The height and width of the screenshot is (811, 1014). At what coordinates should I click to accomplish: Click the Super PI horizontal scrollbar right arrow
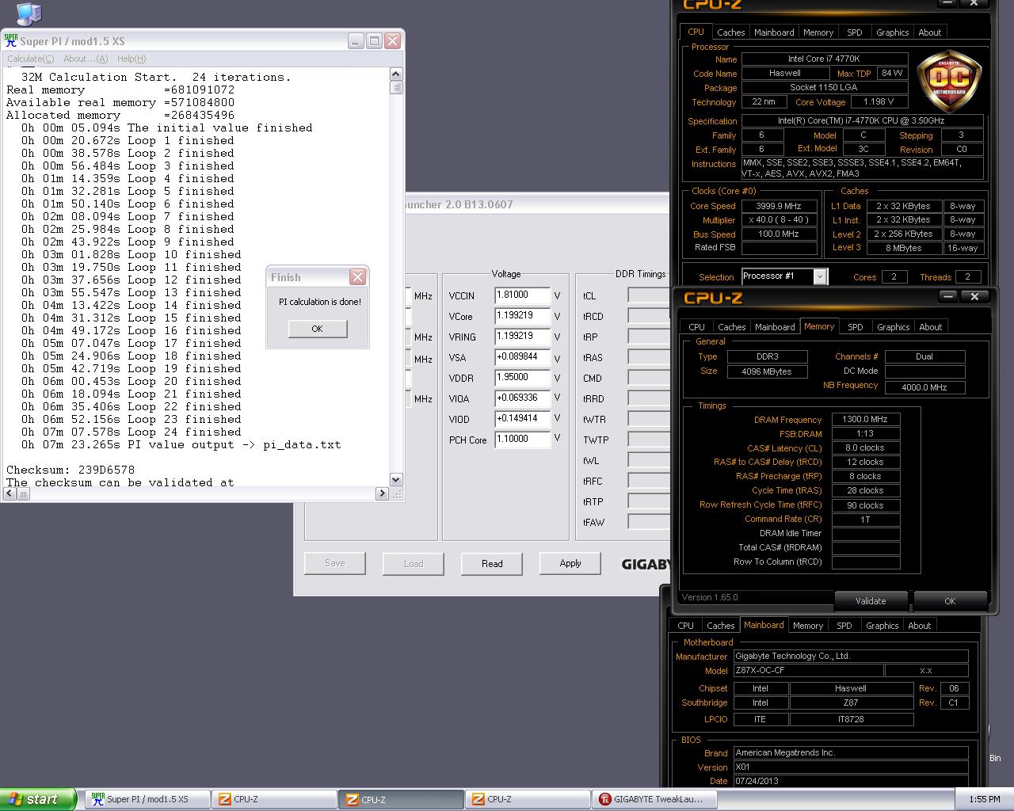pos(382,493)
